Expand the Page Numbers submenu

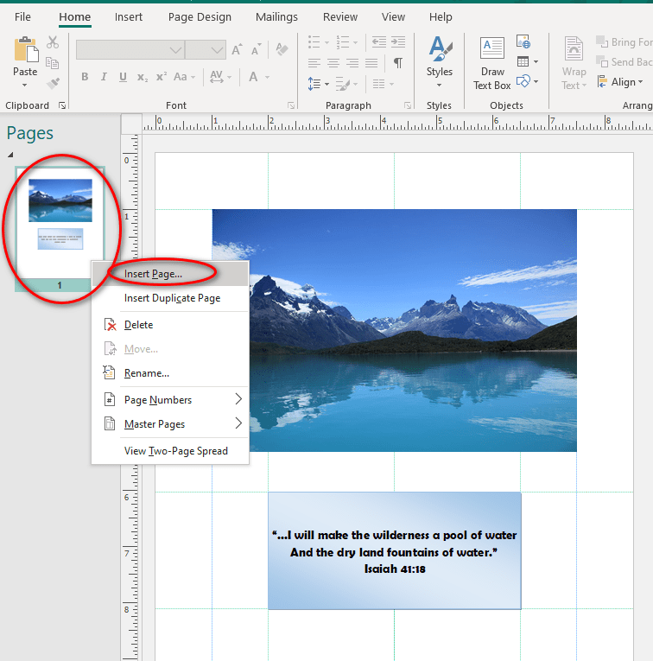174,400
